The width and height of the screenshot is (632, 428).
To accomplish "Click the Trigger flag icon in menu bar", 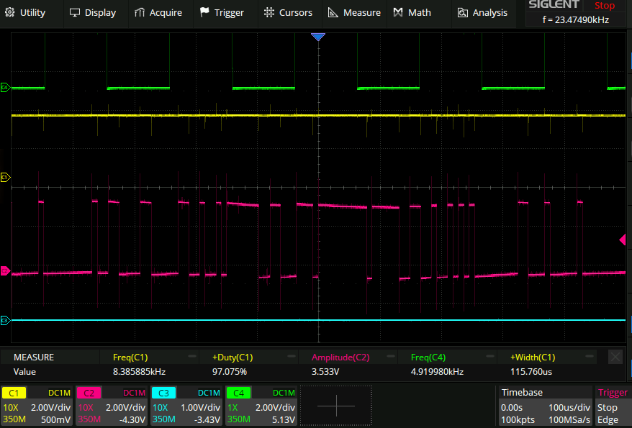I will click(205, 12).
